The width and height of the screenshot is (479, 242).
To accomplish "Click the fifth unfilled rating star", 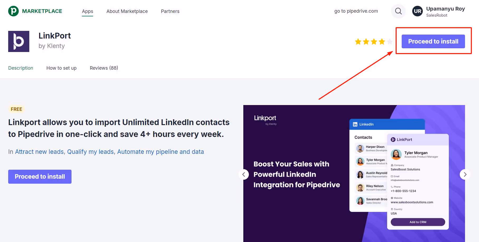I will point(390,41).
